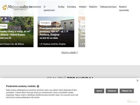The image size is (140, 105).
Task: Click the Prodej tag on chata listing
Action: (x=4, y=26)
